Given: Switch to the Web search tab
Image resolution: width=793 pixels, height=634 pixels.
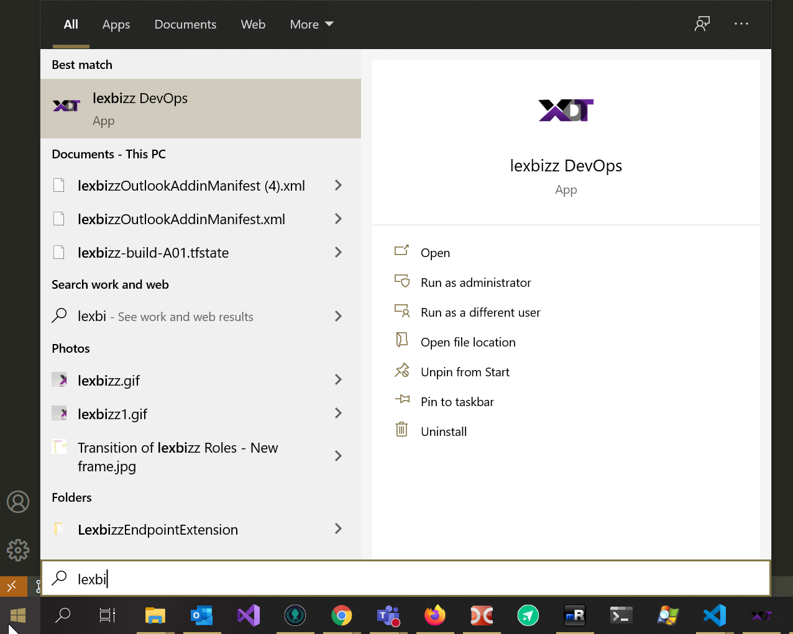Looking at the screenshot, I should pyautogui.click(x=253, y=24).
